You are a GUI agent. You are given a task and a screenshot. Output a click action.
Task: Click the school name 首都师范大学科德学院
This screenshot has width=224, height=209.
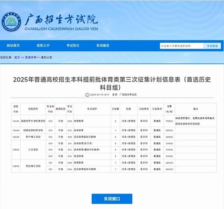pos(33,121)
